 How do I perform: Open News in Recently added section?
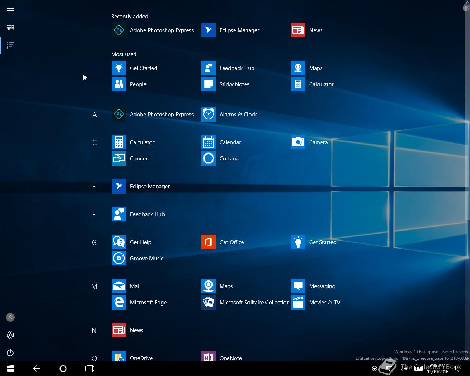pos(307,30)
